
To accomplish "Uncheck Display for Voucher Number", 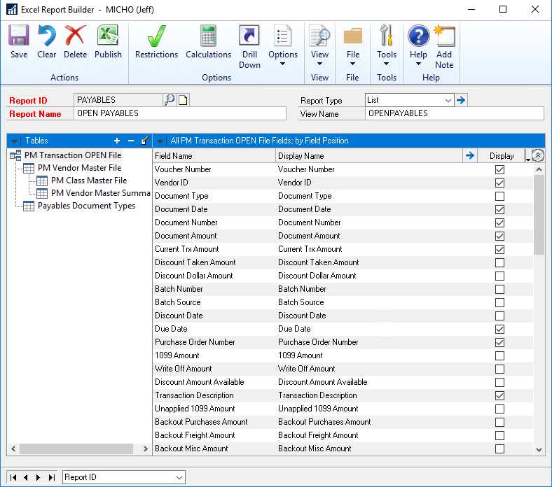I will [x=499, y=169].
